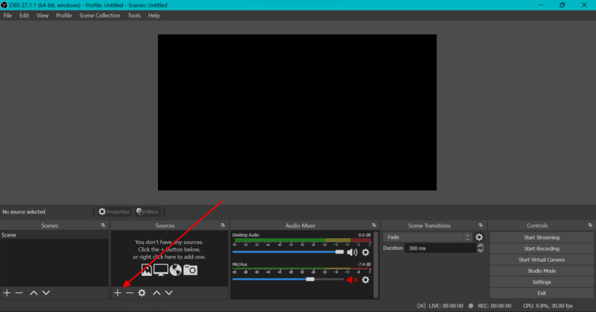Open source properties gear in Sources toolbar
The height and width of the screenshot is (312, 596).
coord(142,293)
